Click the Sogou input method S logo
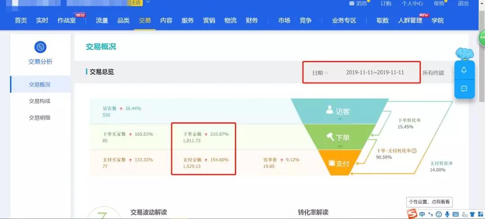Image resolution: width=485 pixels, height=219 pixels. 412,214
